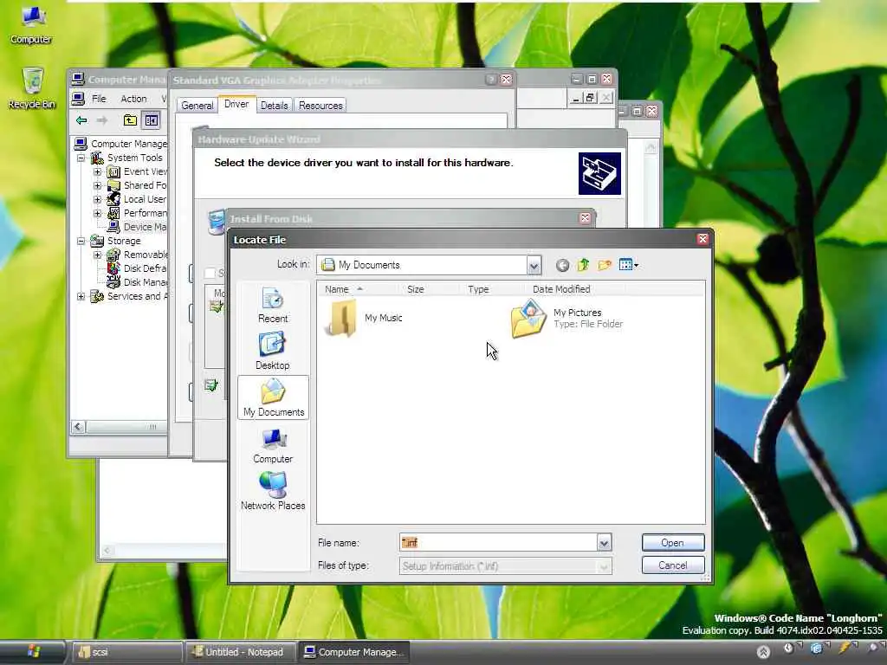Select Device Manager tree item
The height and width of the screenshot is (665, 887).
[138, 227]
